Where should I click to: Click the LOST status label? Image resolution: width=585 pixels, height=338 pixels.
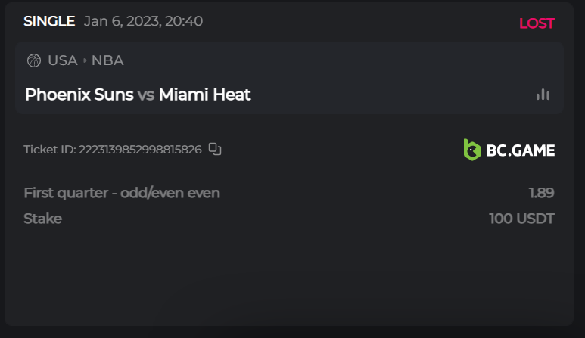coord(537,23)
